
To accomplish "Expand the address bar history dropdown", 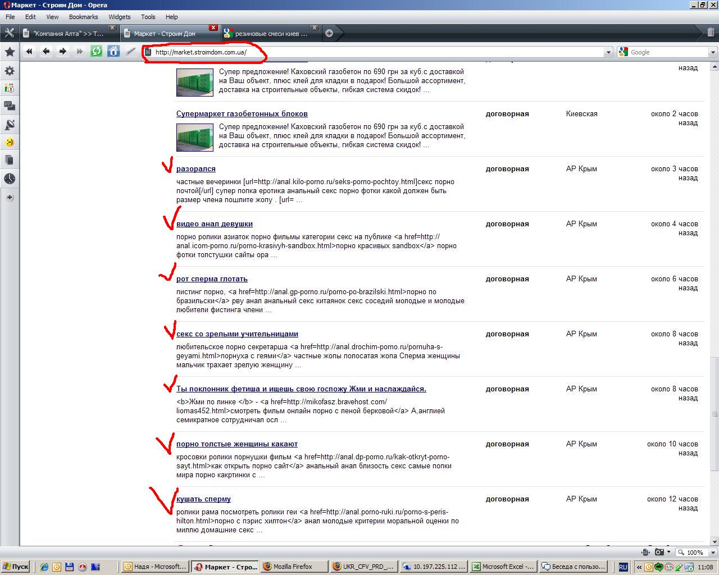I will tap(608, 52).
